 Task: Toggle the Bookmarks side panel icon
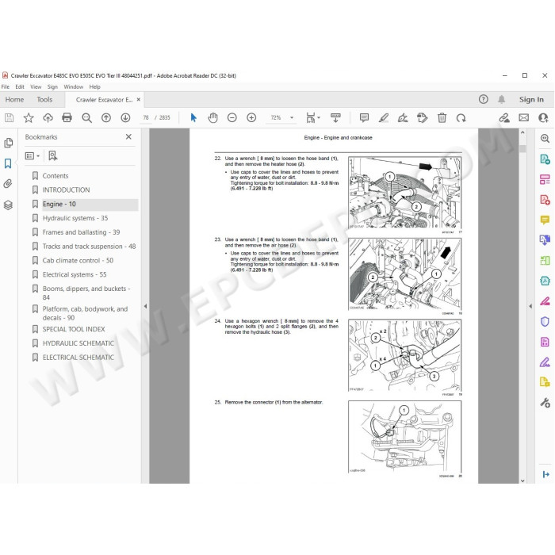(x=8, y=163)
